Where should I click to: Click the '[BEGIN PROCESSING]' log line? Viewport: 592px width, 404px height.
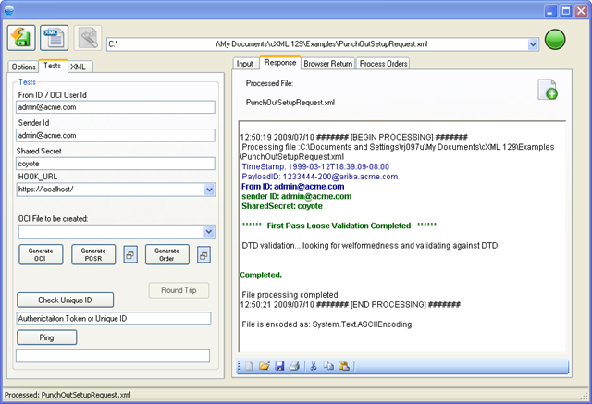coord(353,137)
